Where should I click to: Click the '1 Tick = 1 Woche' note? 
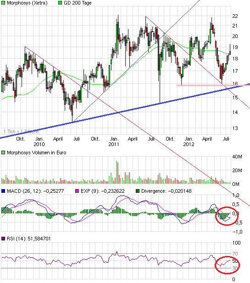pos(22,131)
